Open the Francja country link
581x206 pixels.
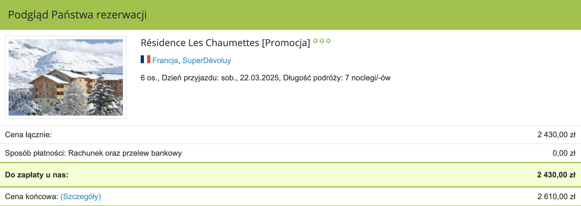165,60
